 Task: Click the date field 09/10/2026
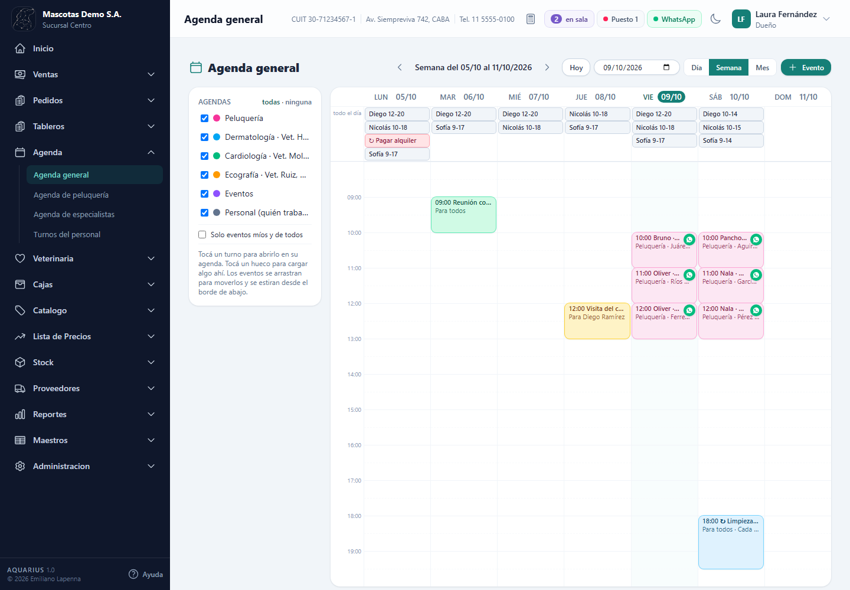pyautogui.click(x=636, y=67)
